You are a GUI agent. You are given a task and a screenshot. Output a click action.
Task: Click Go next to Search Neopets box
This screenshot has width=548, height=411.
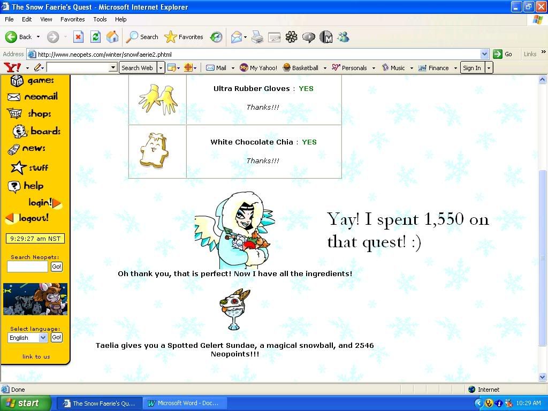pyautogui.click(x=57, y=267)
